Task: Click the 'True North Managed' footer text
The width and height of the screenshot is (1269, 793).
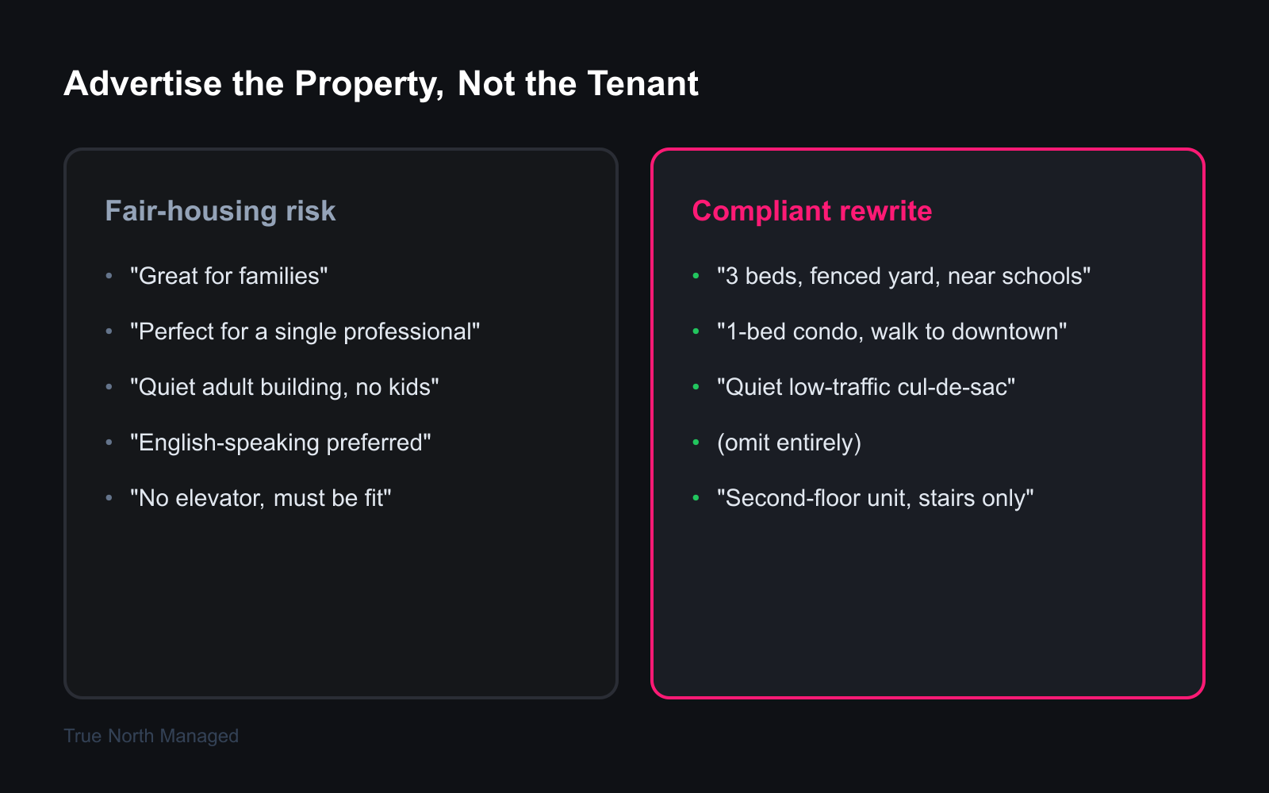Action: pos(151,736)
